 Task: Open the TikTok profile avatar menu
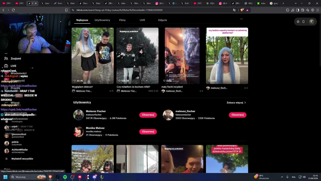pyautogui.click(x=312, y=22)
